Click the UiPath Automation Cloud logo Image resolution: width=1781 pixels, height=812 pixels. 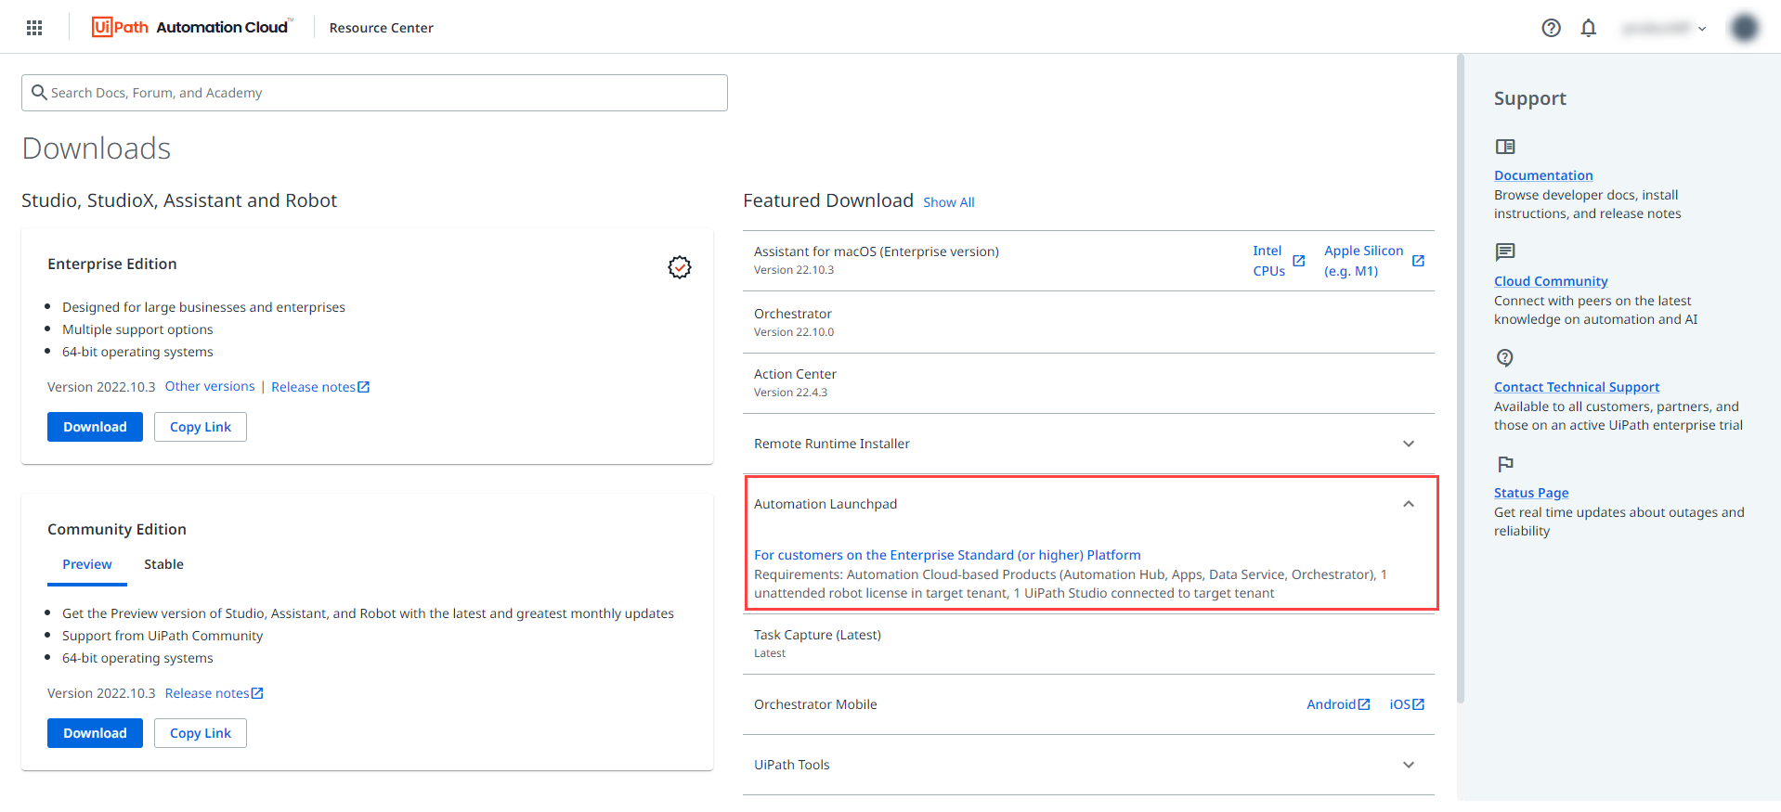tap(192, 27)
